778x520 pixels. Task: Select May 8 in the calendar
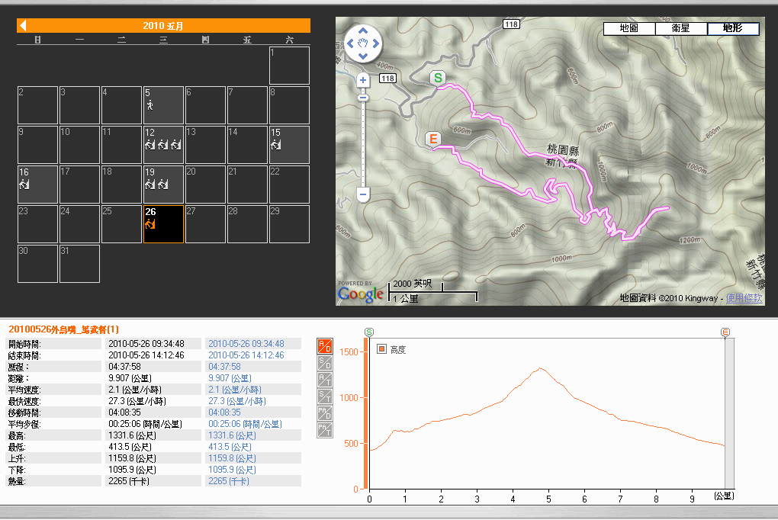click(x=289, y=105)
